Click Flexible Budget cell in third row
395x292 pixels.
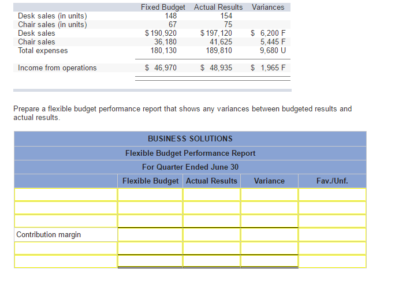click(x=150, y=221)
